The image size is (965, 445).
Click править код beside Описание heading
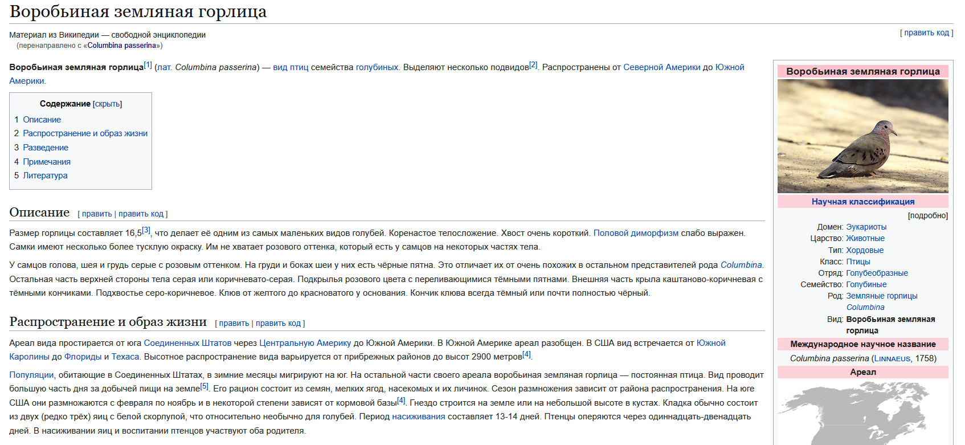141,214
